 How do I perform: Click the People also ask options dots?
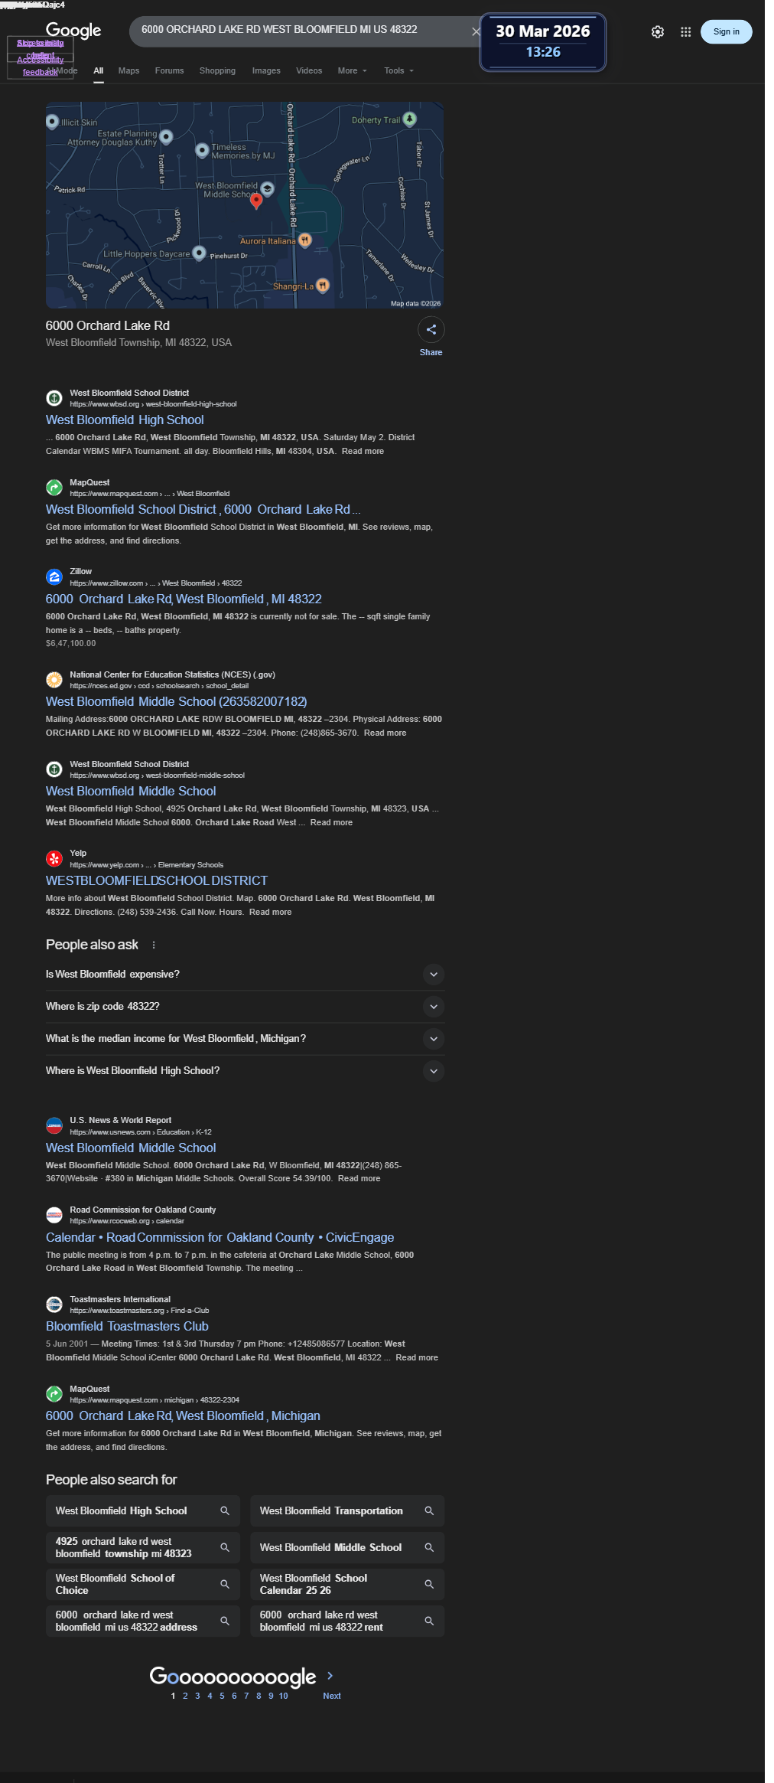[x=154, y=945]
